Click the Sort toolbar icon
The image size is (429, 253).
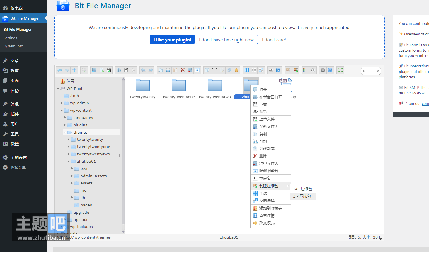[313, 70]
